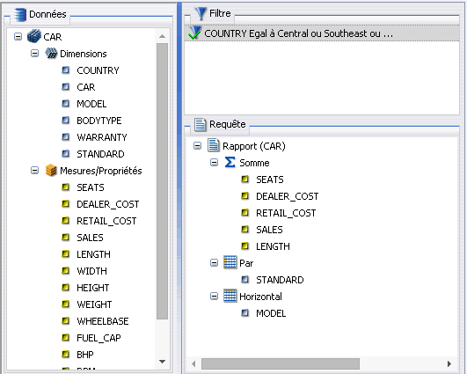Collapse the Horizontal node

tap(214, 297)
